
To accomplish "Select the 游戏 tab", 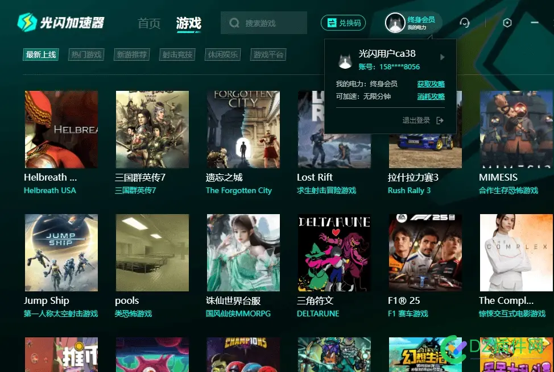I will pos(188,23).
